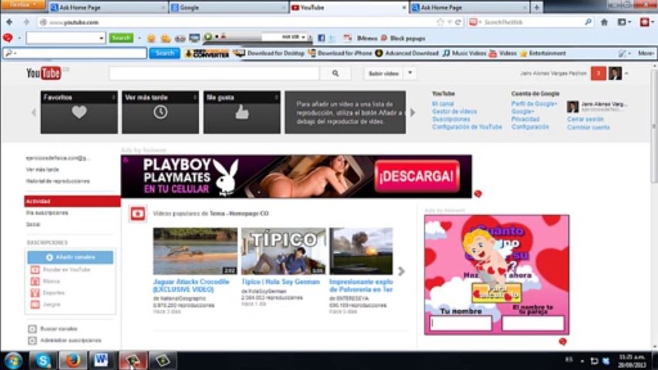Click the Buscar canales icon
Screen dimensions: 658x370
(x=32, y=329)
